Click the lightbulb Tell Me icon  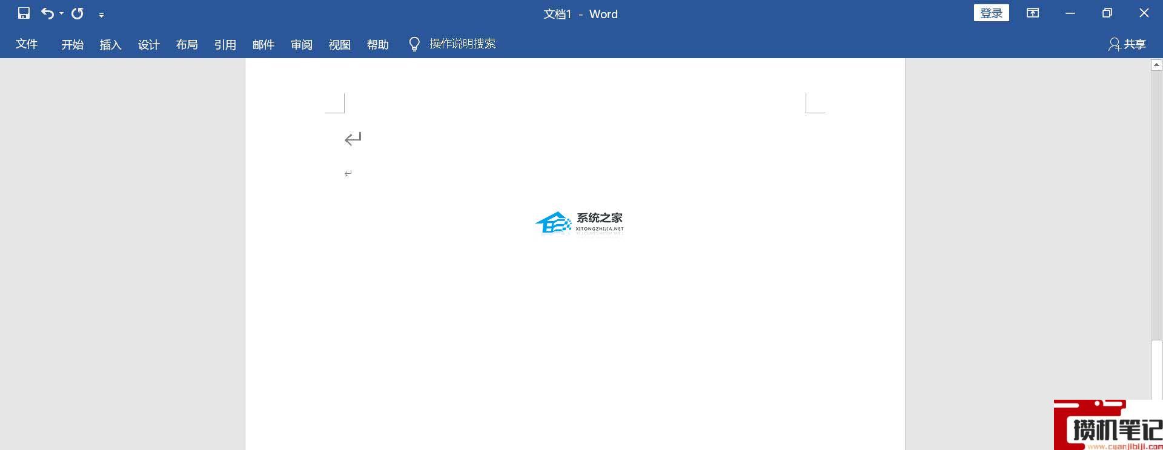tap(414, 44)
